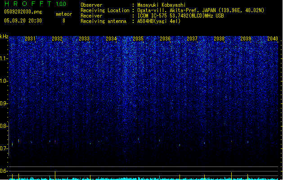Click the Observer label

pos(91,5)
